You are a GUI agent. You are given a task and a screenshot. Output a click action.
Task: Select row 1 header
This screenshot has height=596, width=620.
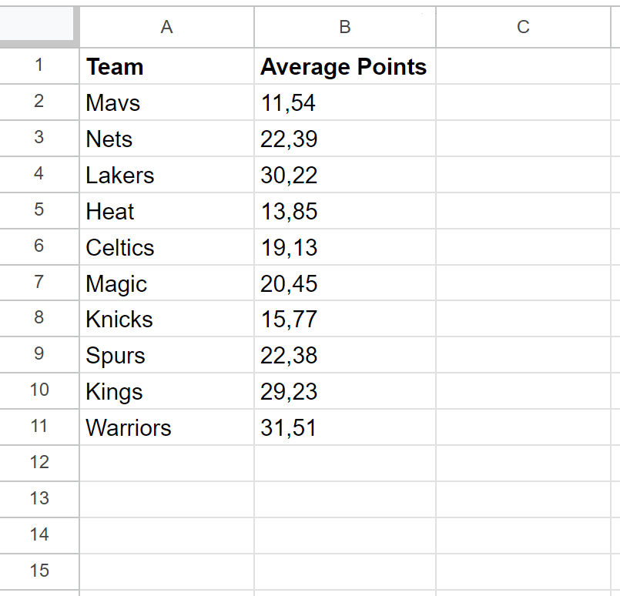click(x=39, y=66)
